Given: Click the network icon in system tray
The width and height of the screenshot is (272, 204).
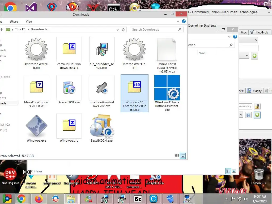Looking at the screenshot, I should [239, 199].
